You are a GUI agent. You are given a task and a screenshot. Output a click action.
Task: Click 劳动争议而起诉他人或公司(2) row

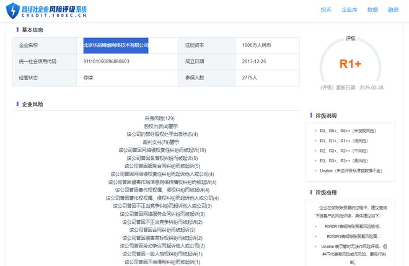point(162,246)
